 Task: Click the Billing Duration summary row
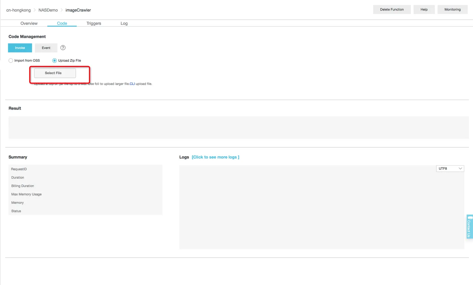coord(85,186)
